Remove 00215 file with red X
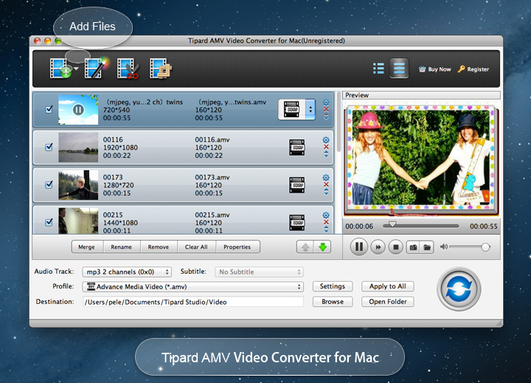The image size is (531, 383). pos(326,222)
